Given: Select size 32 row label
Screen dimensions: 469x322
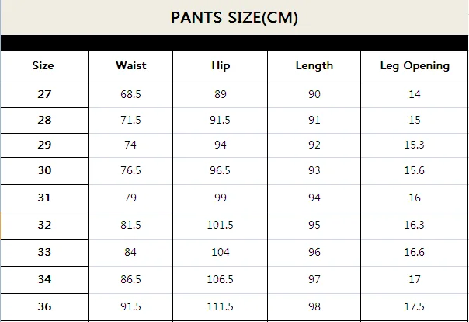Looking at the screenshot, I should pos(44,225).
